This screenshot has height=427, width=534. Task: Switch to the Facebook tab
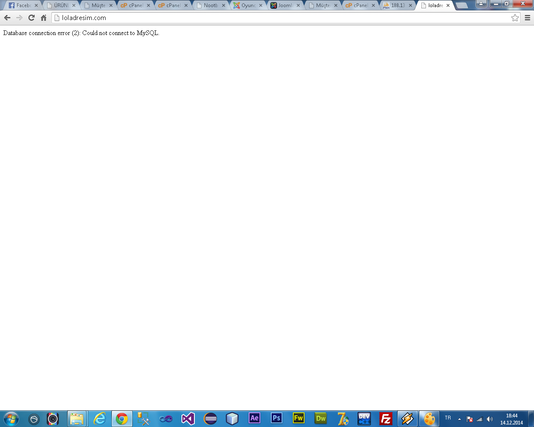click(x=23, y=5)
